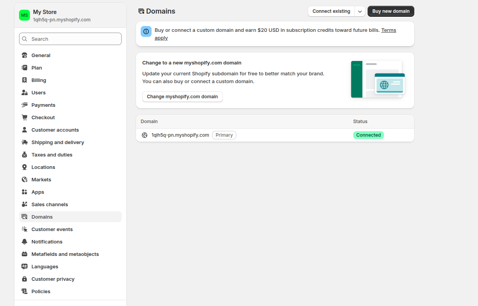Screen dimensions: 478x306
Task: Click the Shipping and delivery truck icon
Action: [24, 142]
